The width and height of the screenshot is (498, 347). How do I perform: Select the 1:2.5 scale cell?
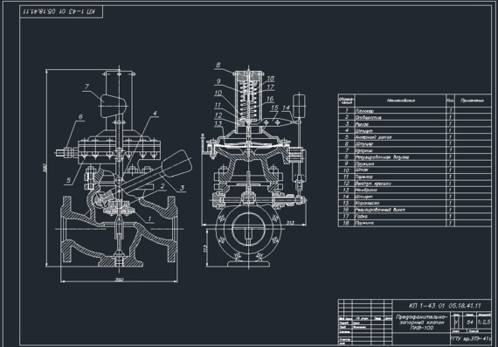(x=484, y=323)
